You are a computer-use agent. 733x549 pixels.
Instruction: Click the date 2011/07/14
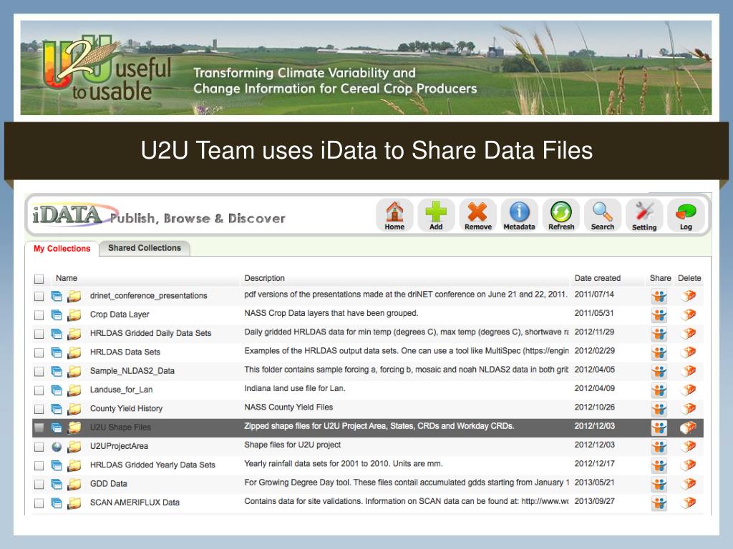pyautogui.click(x=594, y=295)
